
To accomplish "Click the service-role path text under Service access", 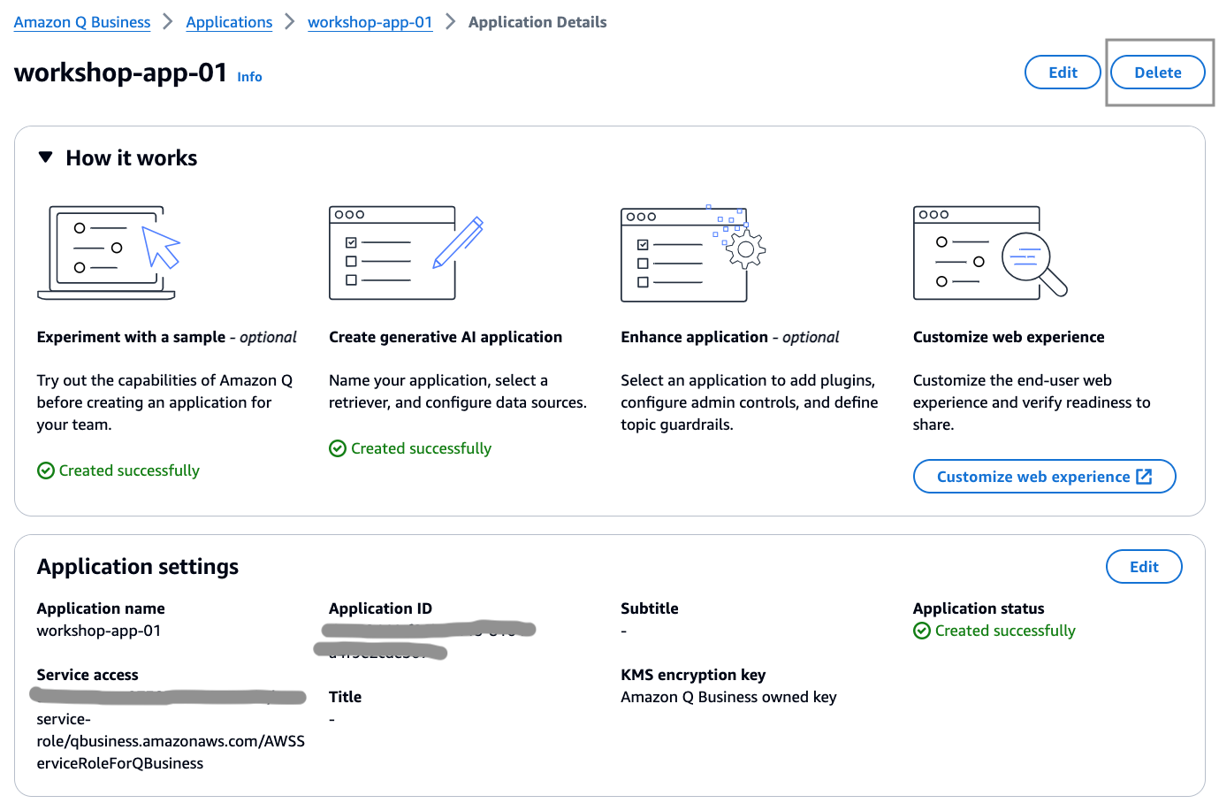I will click(x=171, y=741).
